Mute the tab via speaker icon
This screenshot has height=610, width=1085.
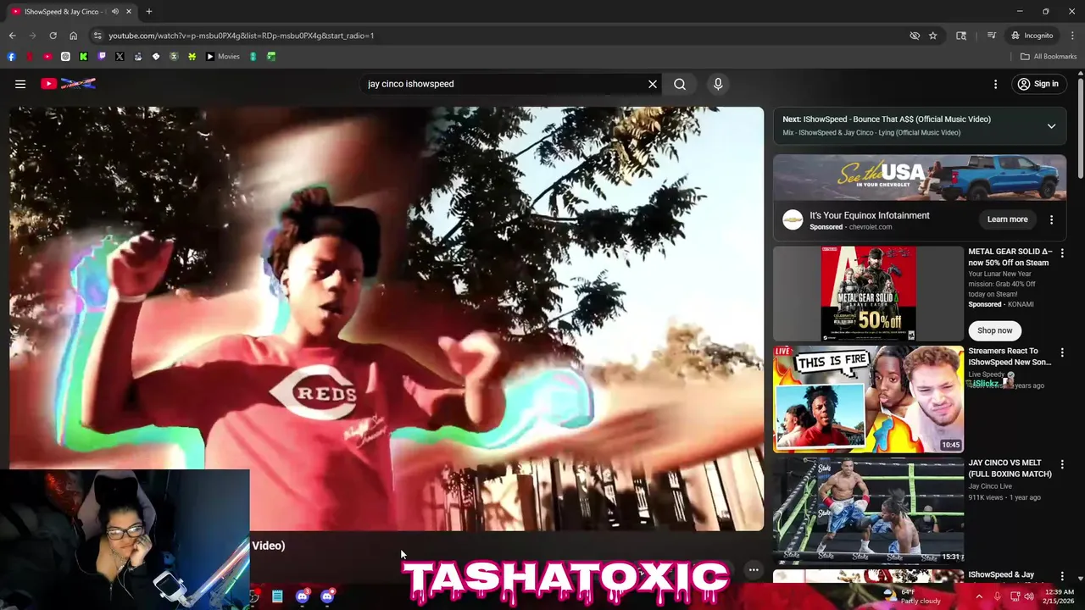(115, 12)
